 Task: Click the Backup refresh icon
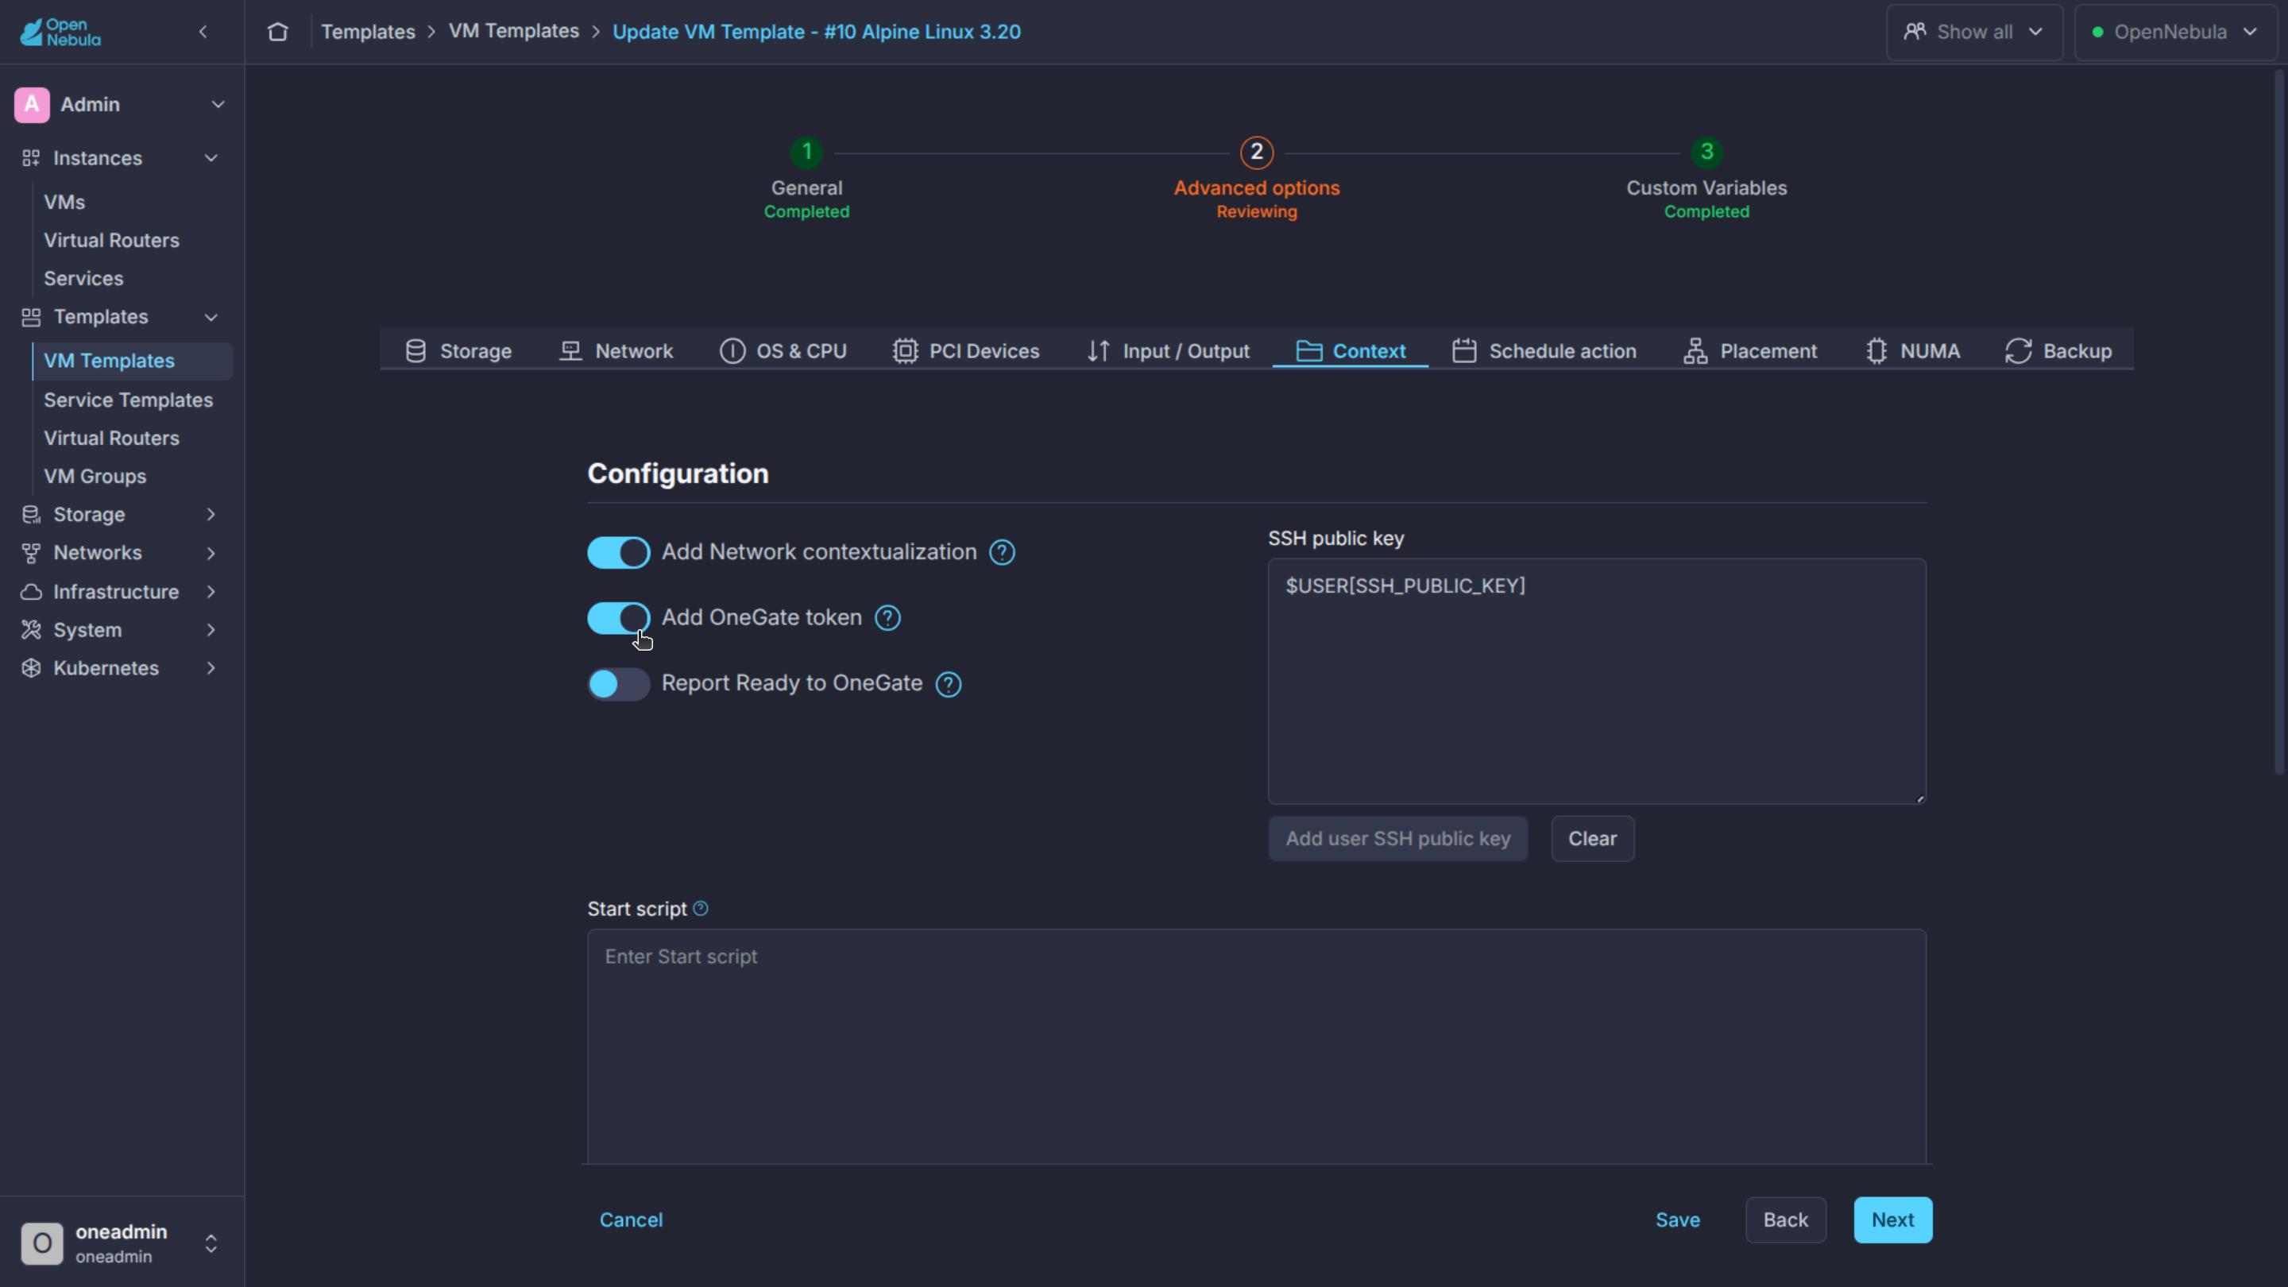pos(2018,351)
